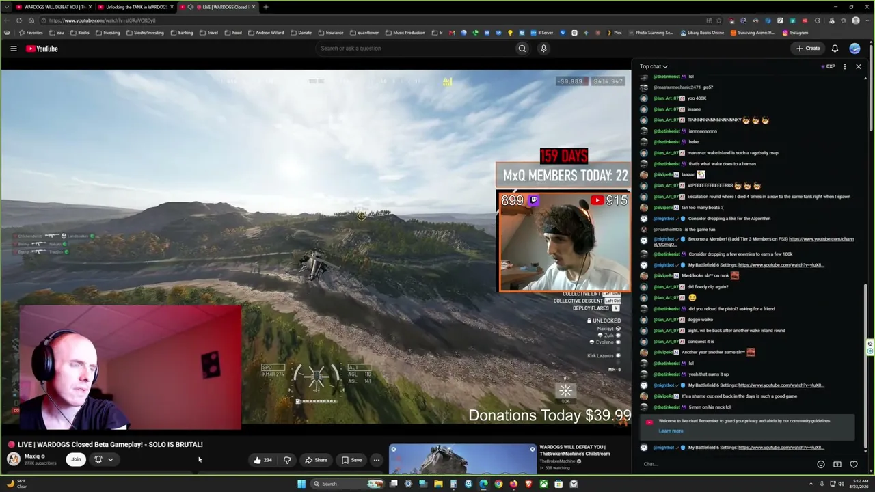Open the Libary Books Online bookmark

click(x=702, y=33)
